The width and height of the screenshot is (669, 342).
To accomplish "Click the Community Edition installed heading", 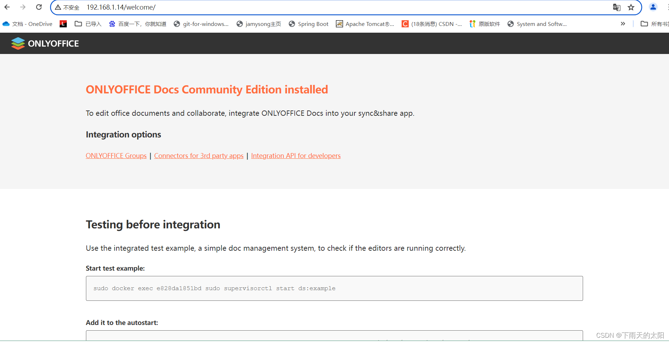I will point(207,89).
